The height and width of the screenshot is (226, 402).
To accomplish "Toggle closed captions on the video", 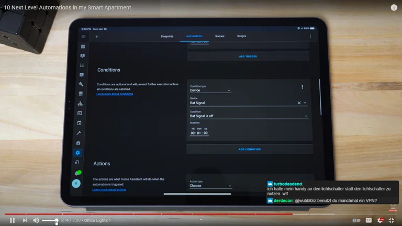I will [x=369, y=220].
